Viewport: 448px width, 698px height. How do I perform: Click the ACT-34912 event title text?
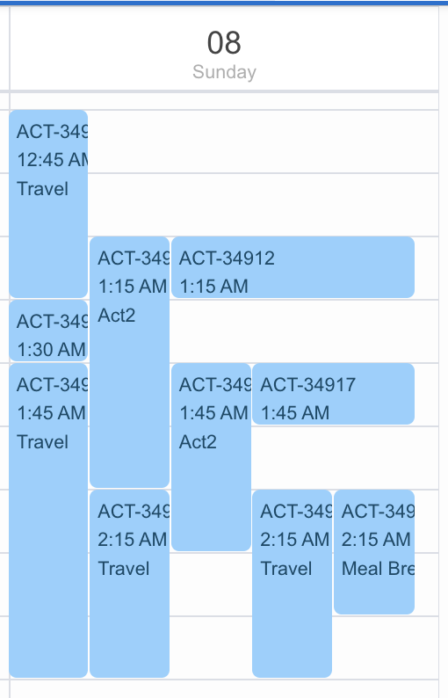[x=227, y=258]
